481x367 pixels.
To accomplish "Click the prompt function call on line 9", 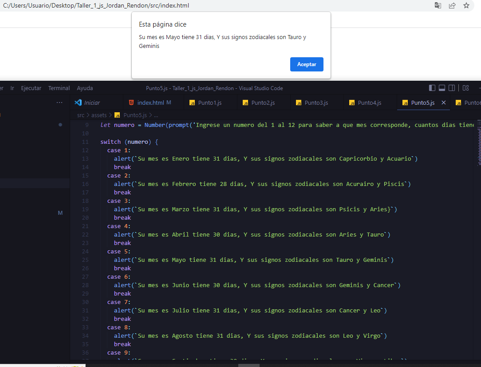I will (178, 125).
